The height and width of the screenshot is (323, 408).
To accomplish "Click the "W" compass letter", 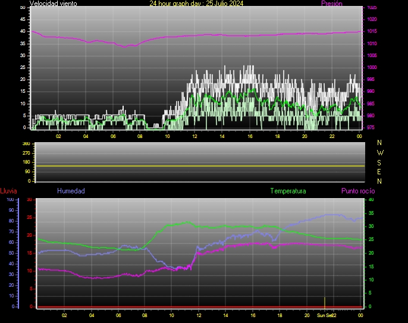I will [380, 152].
